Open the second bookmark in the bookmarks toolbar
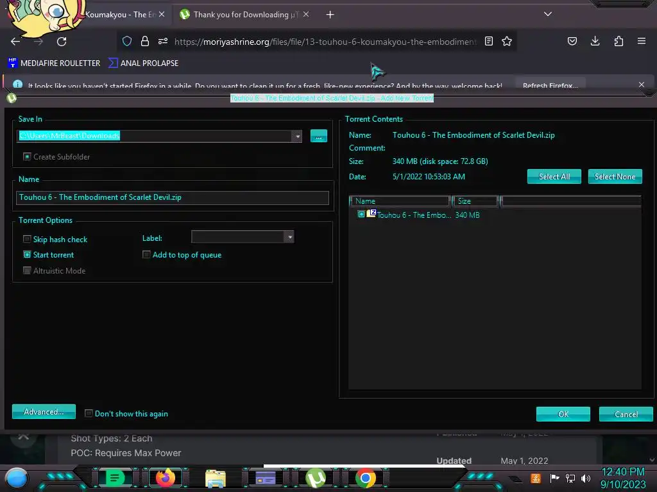 coord(143,63)
